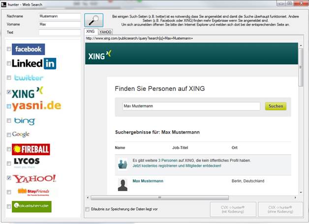Click the XING search text box

pos(191,106)
